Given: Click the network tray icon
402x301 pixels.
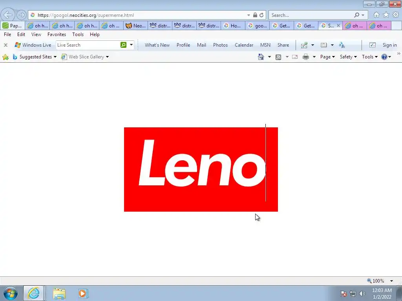Looking at the screenshot, I should [x=353, y=294].
